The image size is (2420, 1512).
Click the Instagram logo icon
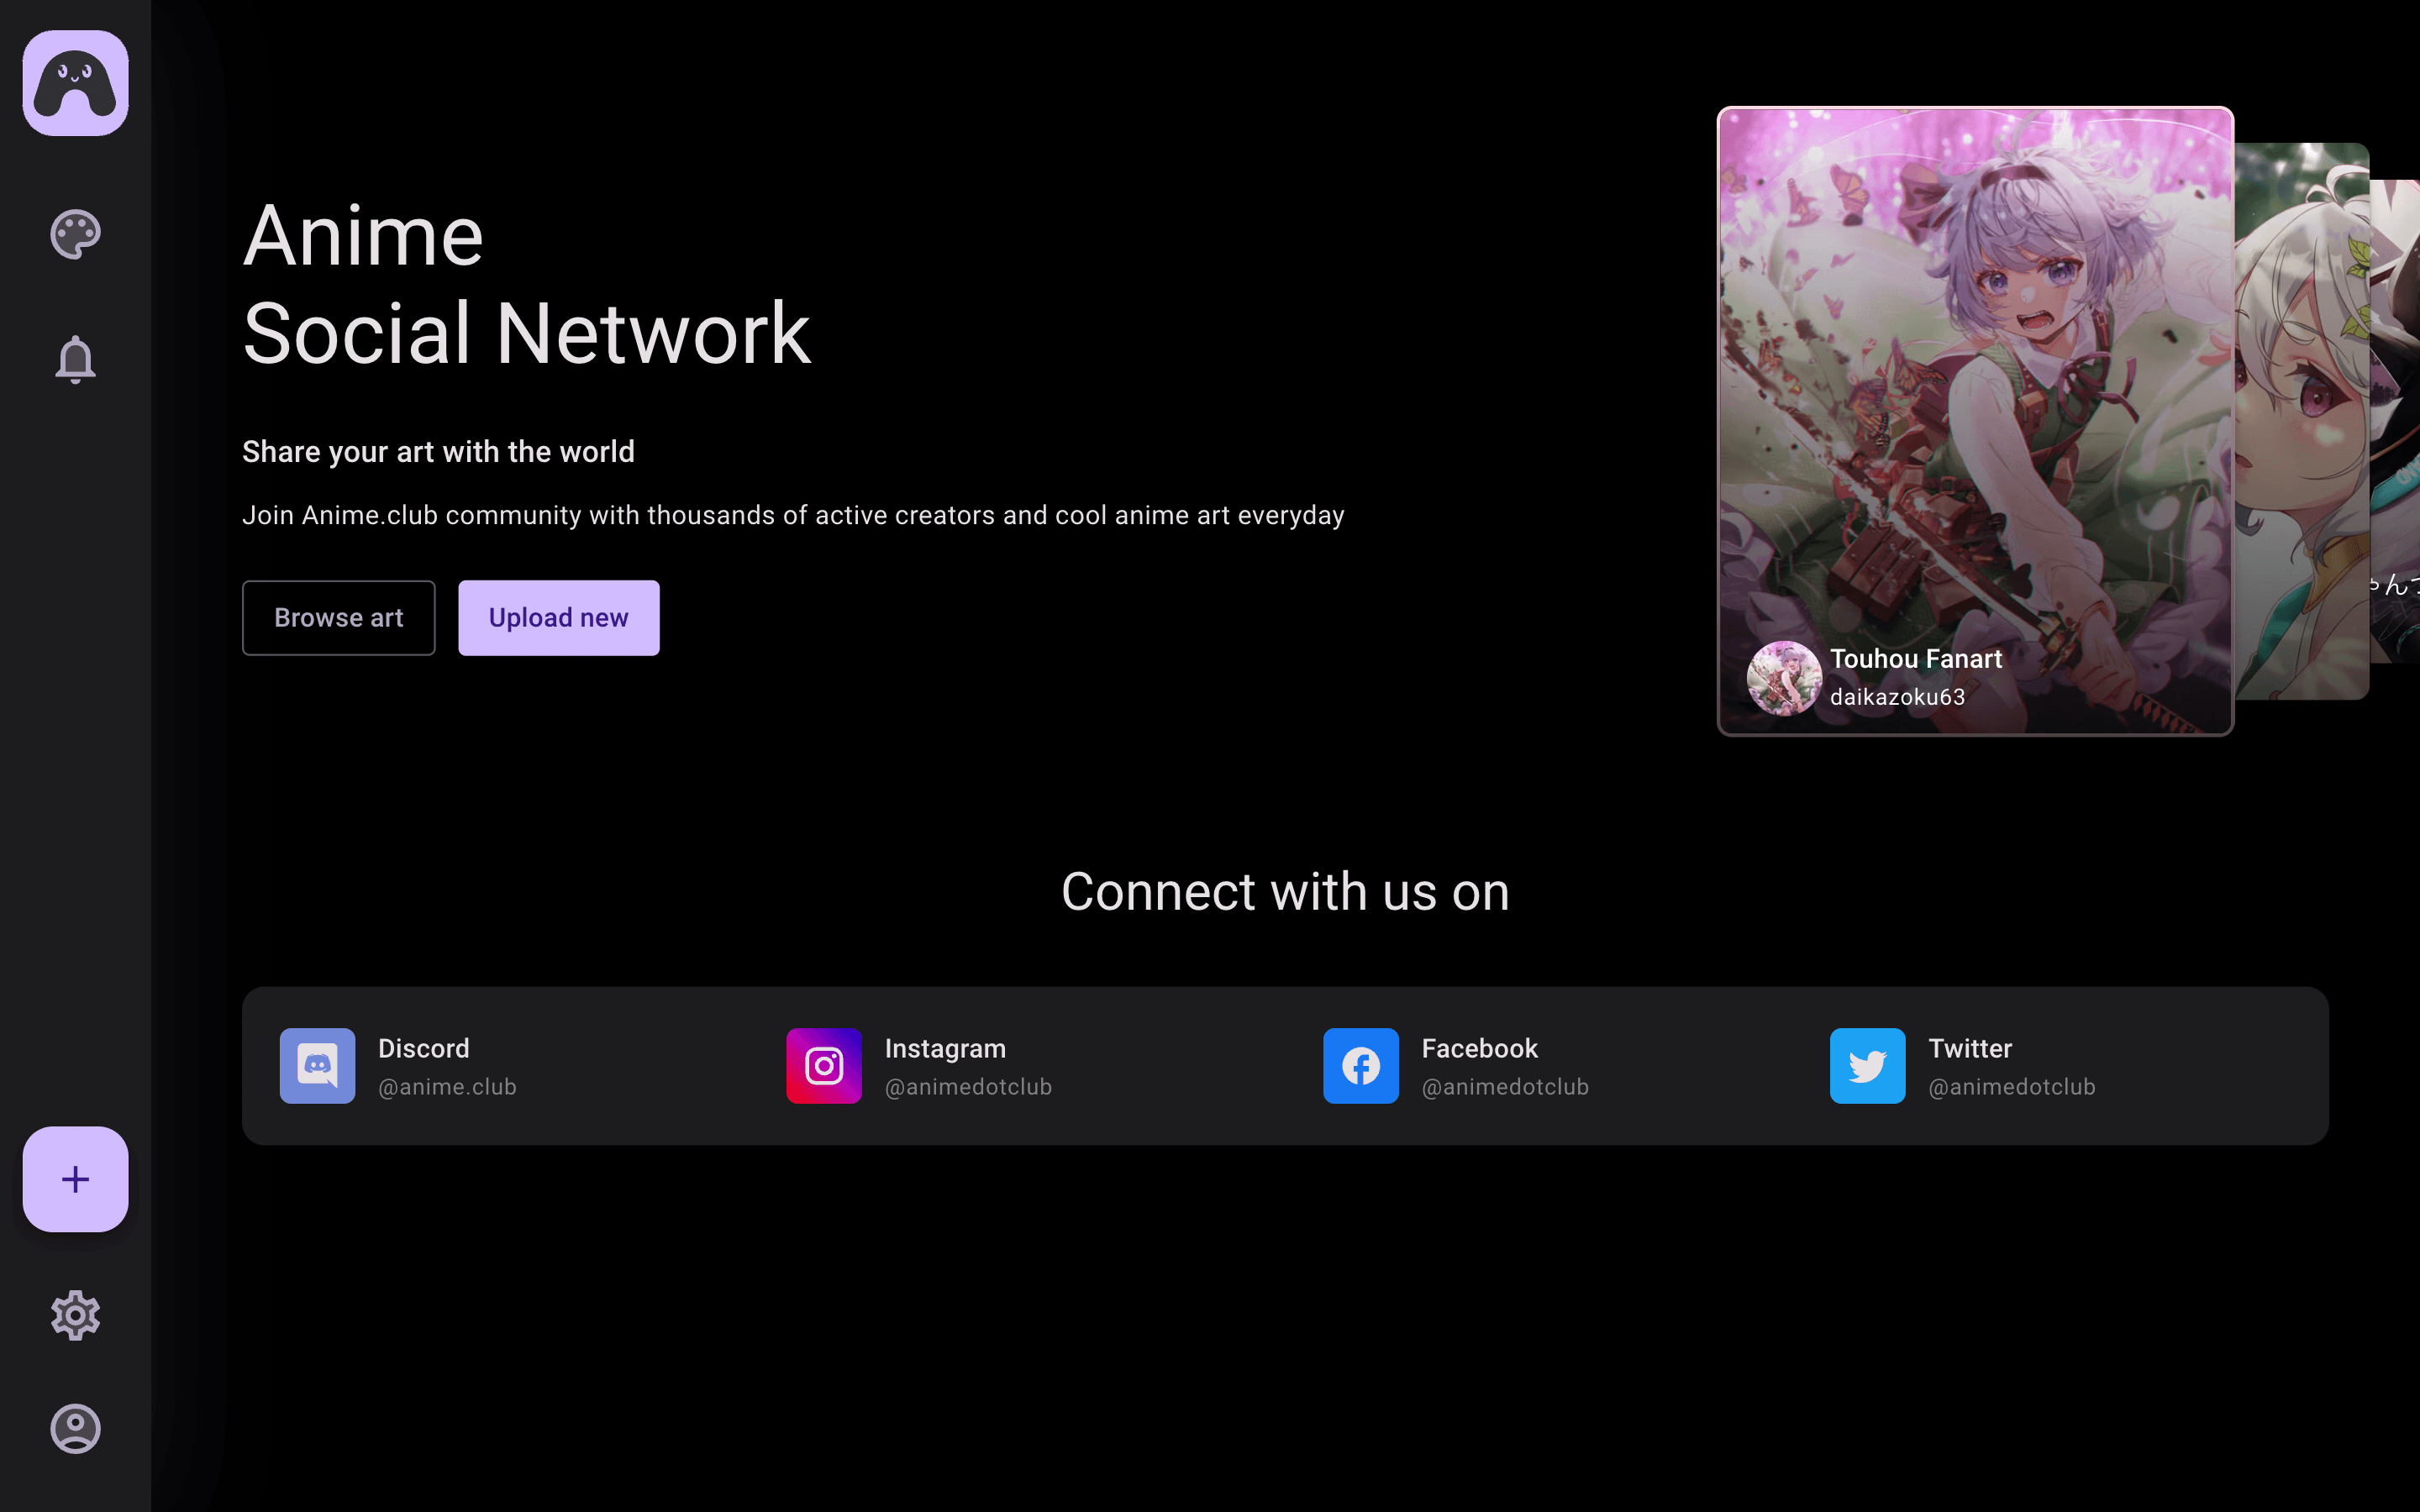coord(824,1066)
